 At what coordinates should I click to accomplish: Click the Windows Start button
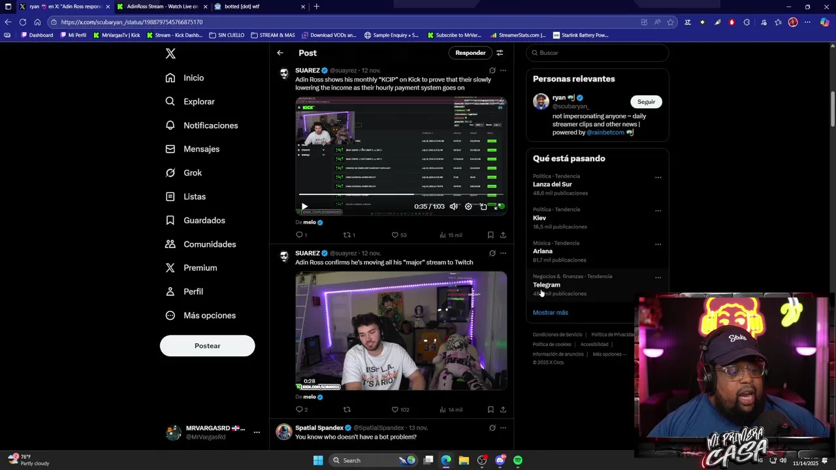(318, 460)
